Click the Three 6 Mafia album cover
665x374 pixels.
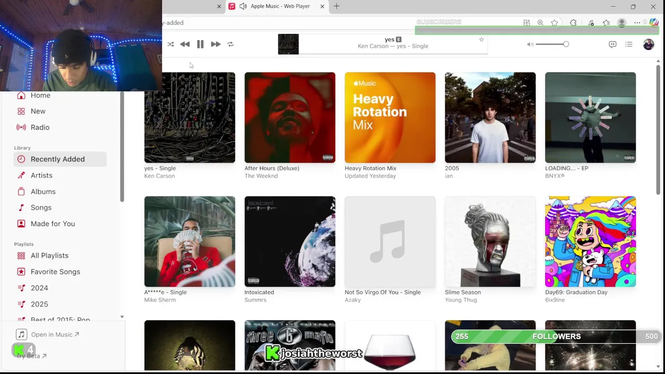(290, 345)
